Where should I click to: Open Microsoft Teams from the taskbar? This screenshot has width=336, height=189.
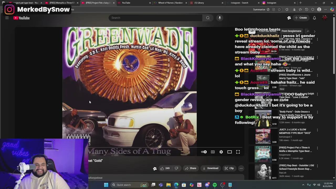(161, 185)
